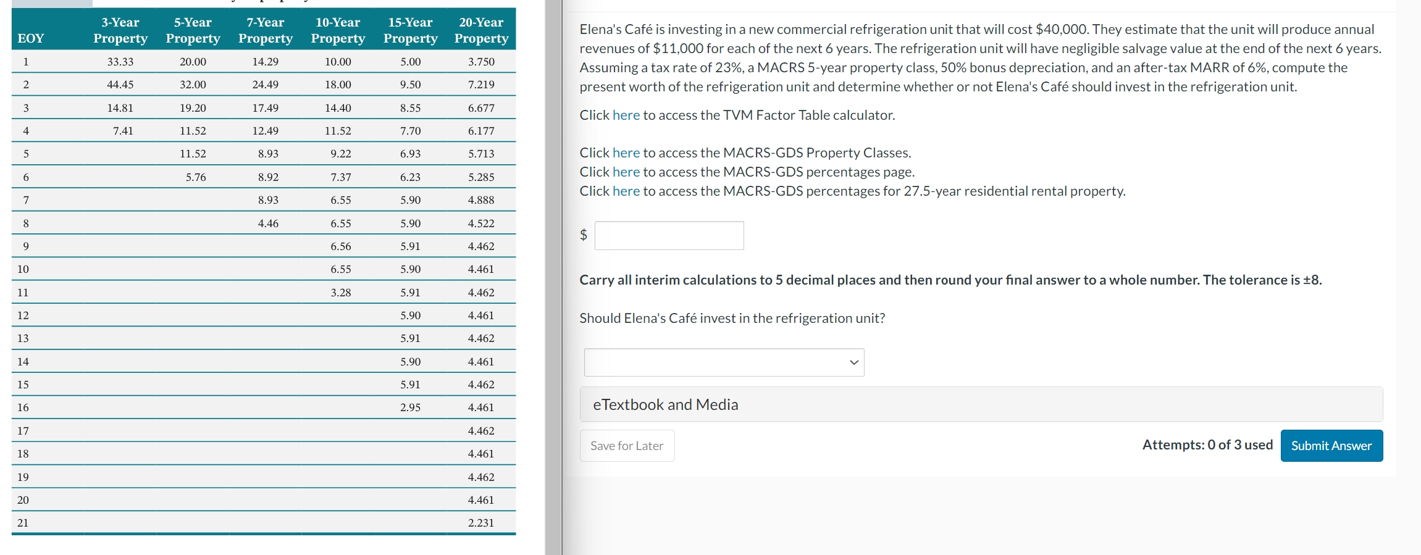Select the 8.55 cell in the table
Image resolution: width=1421 pixels, height=555 pixels.
[x=411, y=108]
